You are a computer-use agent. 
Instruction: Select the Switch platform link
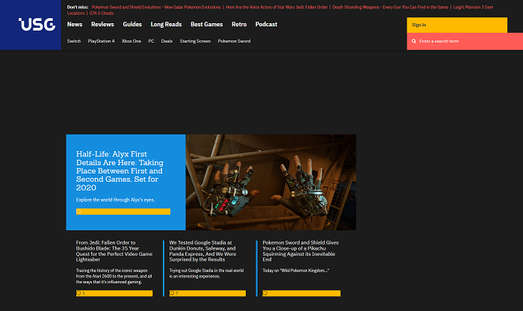[74, 41]
